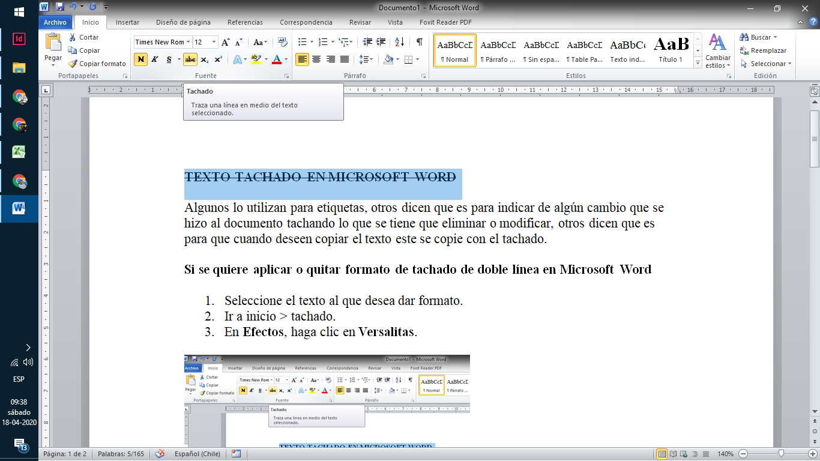The width and height of the screenshot is (820, 461).
Task: Apply the yellow text highlight color
Action: tap(256, 59)
